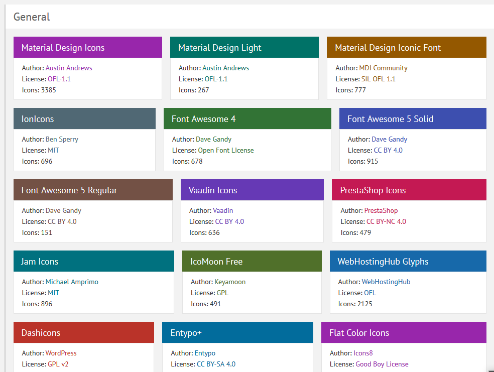Visit the WebHostingHub author link
494x372 pixels.
386,282
